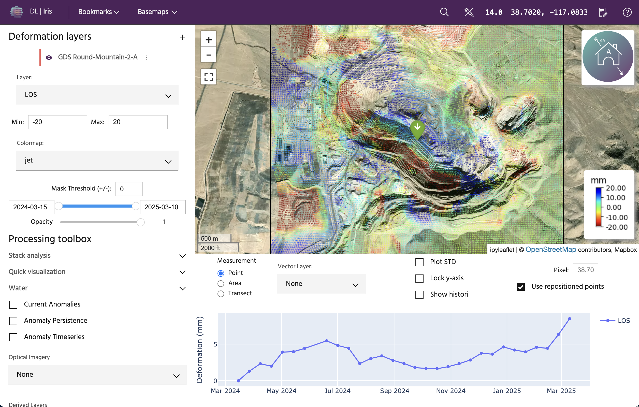
Task: Zoom out on the map
Action: [209, 55]
